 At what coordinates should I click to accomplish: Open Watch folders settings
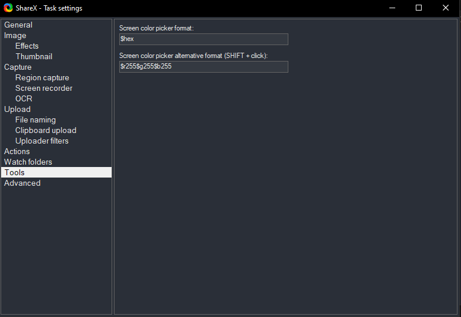[x=28, y=162]
